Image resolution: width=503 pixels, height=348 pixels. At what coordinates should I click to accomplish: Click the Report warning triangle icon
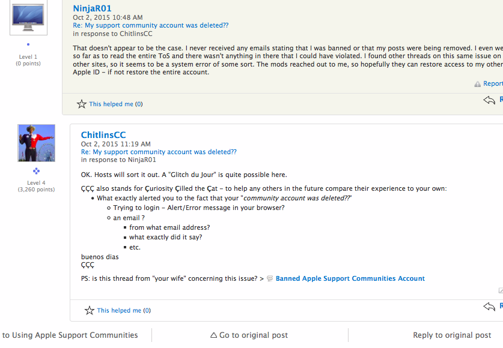pyautogui.click(x=477, y=85)
